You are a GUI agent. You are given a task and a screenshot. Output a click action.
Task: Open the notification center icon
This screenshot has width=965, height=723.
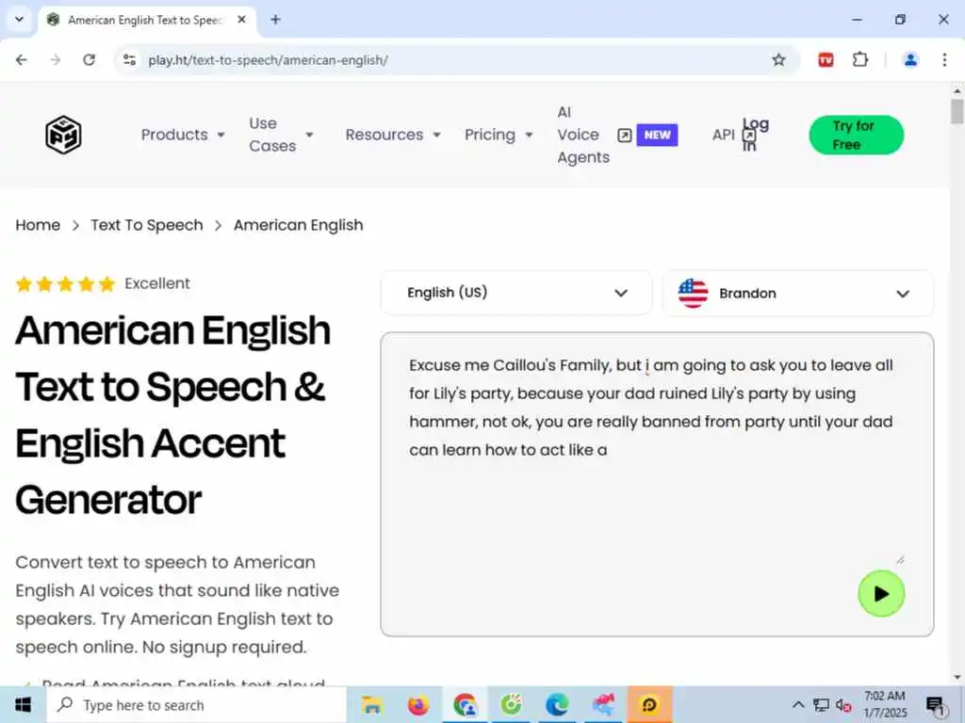pos(936,705)
